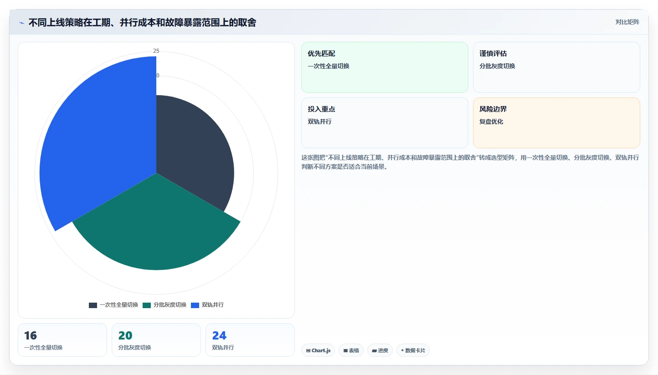Toggle 分批灰度切换 legend swatch
Viewport: 658px width, 375px height.
pos(147,305)
